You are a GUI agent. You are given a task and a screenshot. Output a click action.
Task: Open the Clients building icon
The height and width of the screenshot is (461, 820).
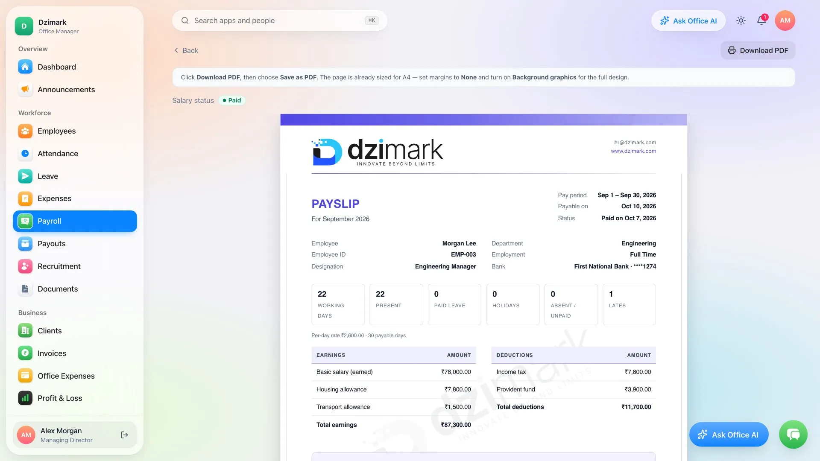25,331
